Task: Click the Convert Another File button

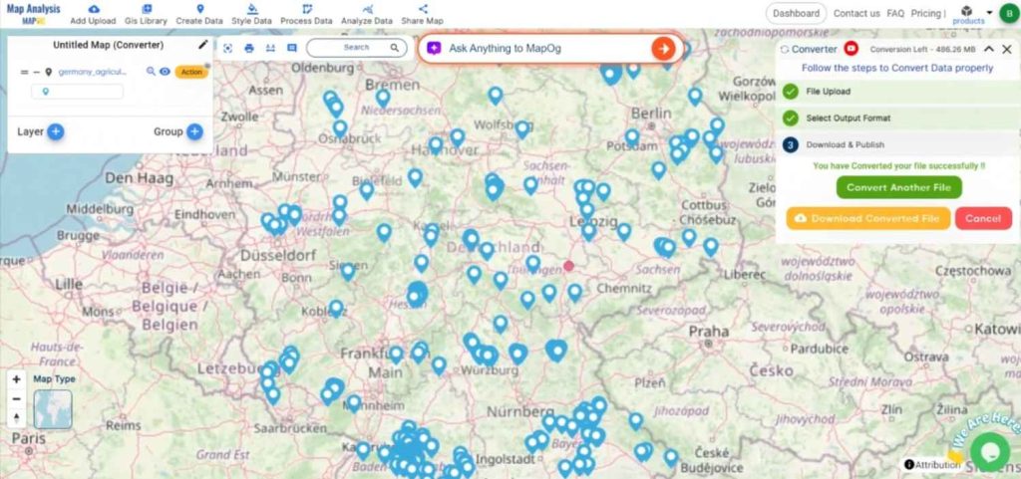Action: click(898, 187)
